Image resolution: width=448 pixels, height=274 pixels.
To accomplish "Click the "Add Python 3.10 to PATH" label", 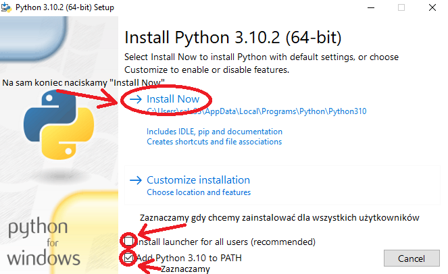I will [x=189, y=258].
